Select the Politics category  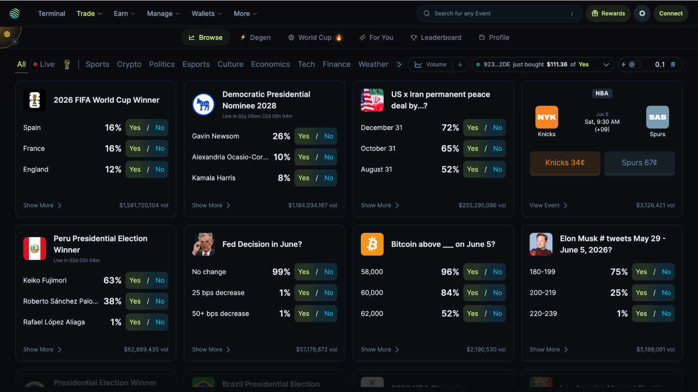[162, 64]
